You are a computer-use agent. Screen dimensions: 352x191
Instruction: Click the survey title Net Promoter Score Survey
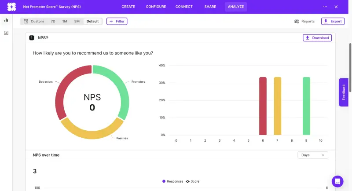click(x=52, y=7)
